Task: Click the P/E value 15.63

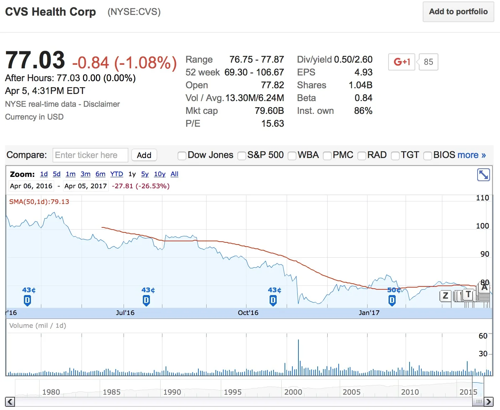Action: click(x=273, y=123)
